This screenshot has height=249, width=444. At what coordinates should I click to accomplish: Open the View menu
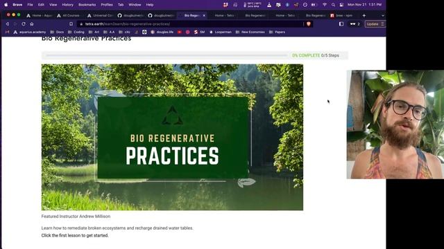(x=53, y=5)
